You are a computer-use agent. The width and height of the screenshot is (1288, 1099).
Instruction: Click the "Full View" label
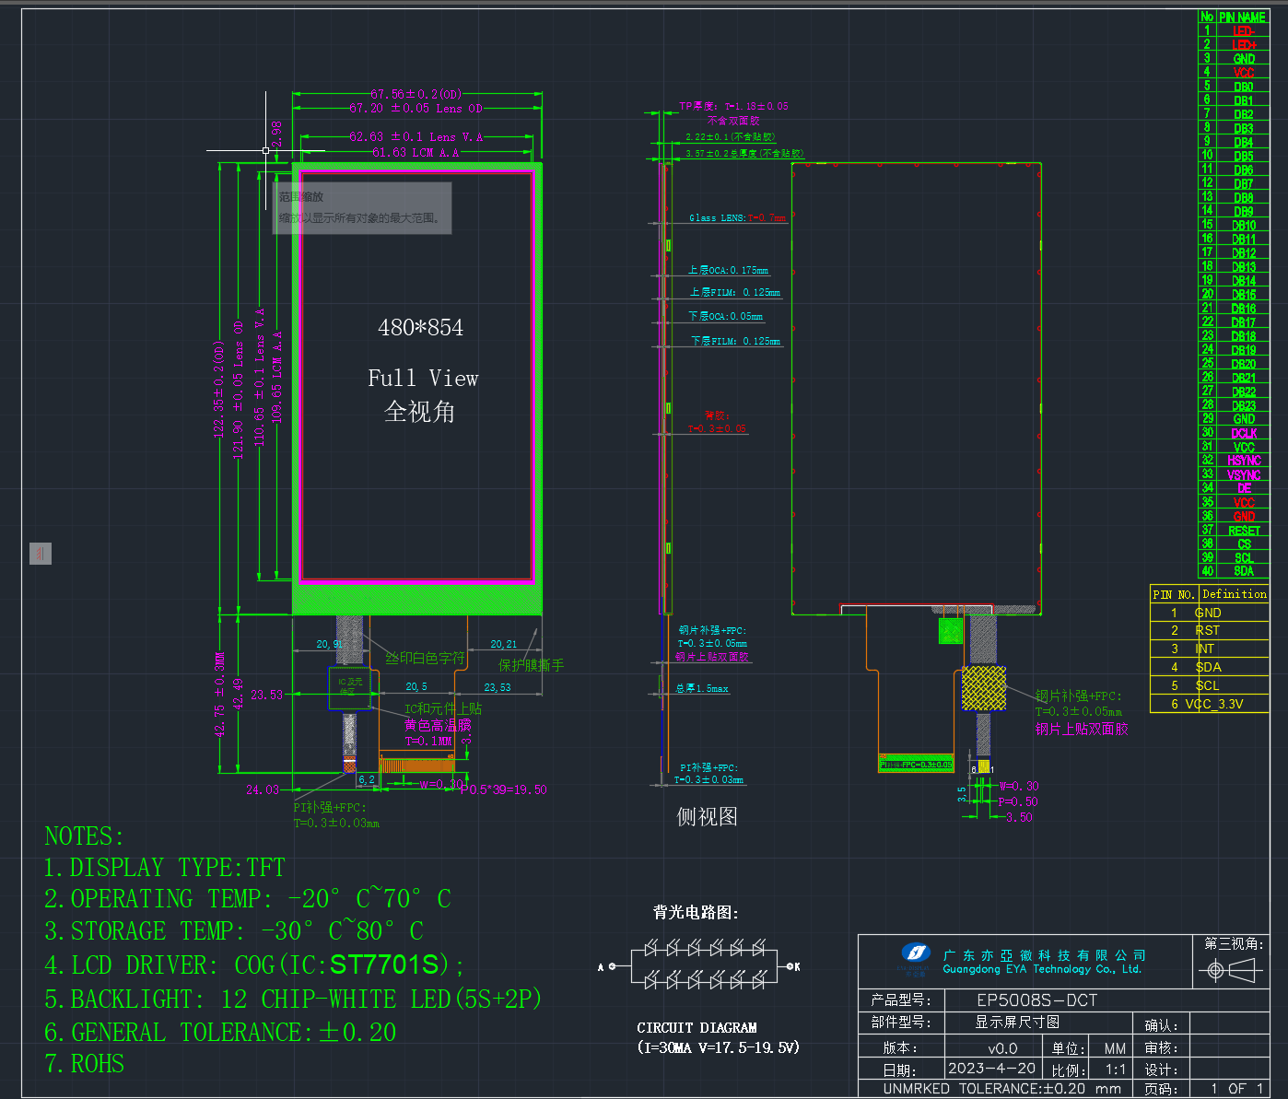coord(423,378)
